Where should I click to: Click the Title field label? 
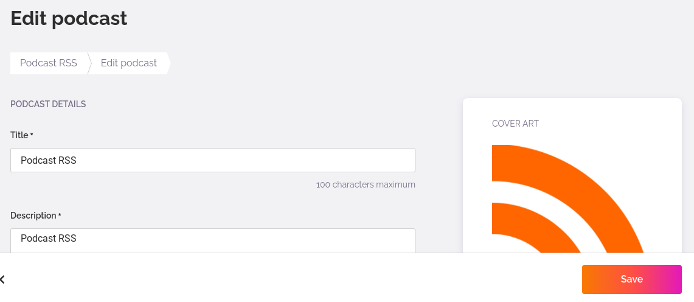(19, 135)
